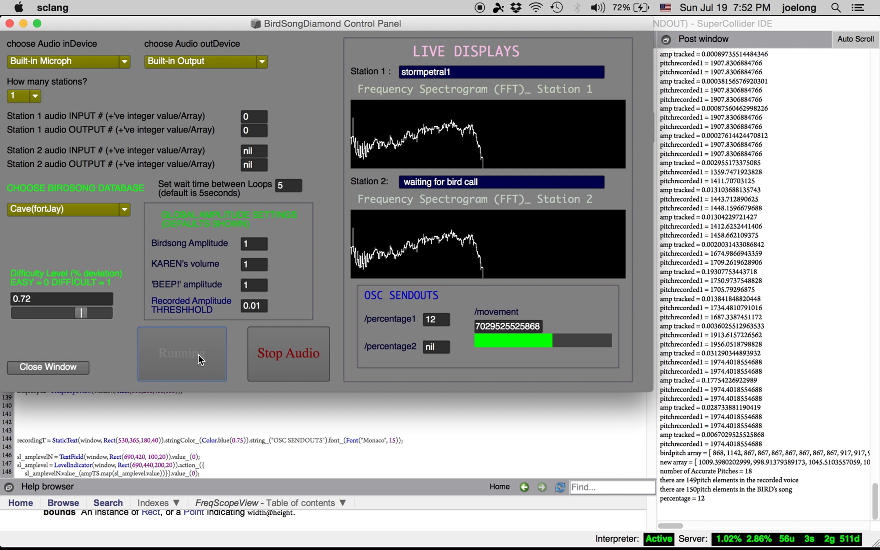Click the menu bar icon beside the recording icon
The image size is (880, 550).
click(x=498, y=7)
